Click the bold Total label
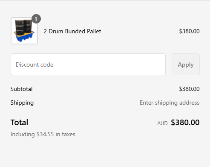Image resolution: width=210 pixels, height=167 pixels. coord(19,122)
